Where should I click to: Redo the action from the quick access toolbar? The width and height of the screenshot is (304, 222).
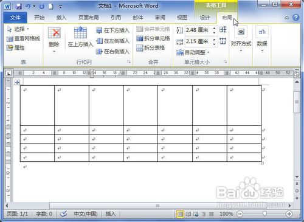click(x=42, y=7)
